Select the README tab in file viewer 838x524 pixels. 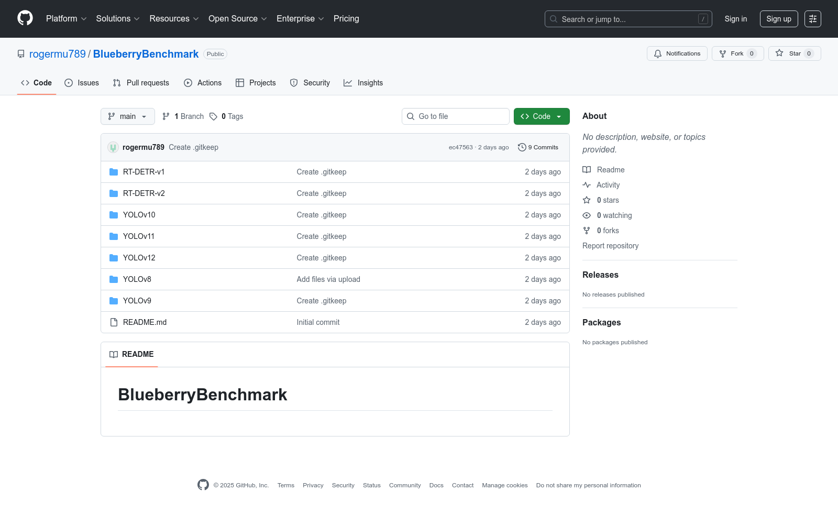131,354
